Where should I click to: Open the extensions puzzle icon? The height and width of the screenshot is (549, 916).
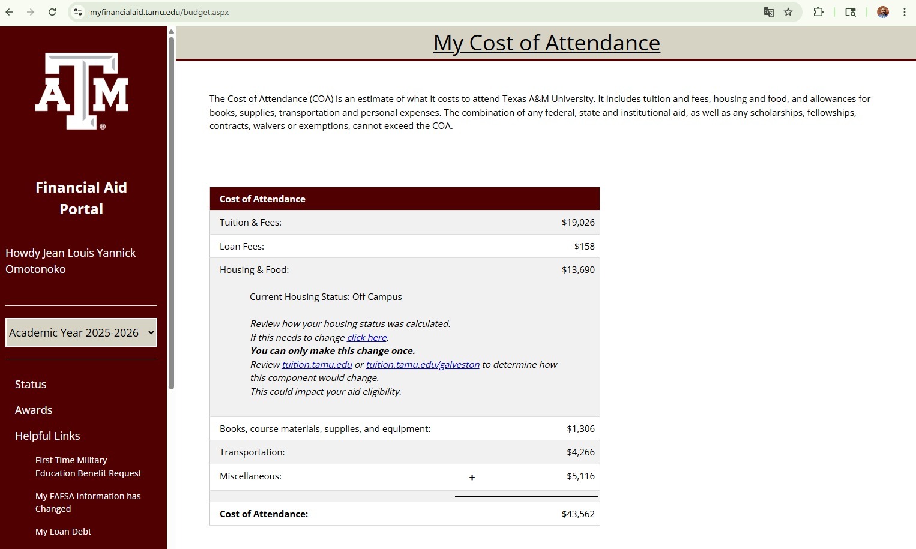click(x=818, y=12)
